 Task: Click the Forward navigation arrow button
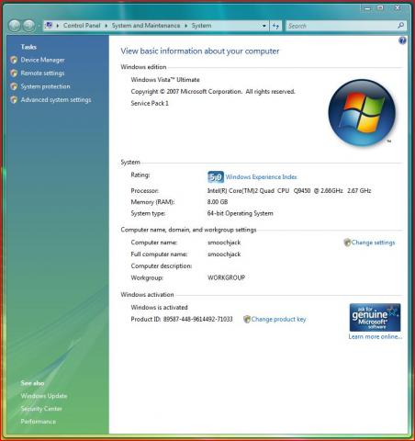click(29, 26)
